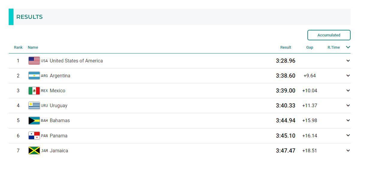Expand the Argentina result details
The image size is (386, 172).
[x=348, y=76]
